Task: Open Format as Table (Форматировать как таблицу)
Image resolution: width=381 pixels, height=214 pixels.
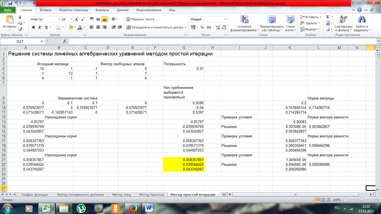Action: point(272,24)
